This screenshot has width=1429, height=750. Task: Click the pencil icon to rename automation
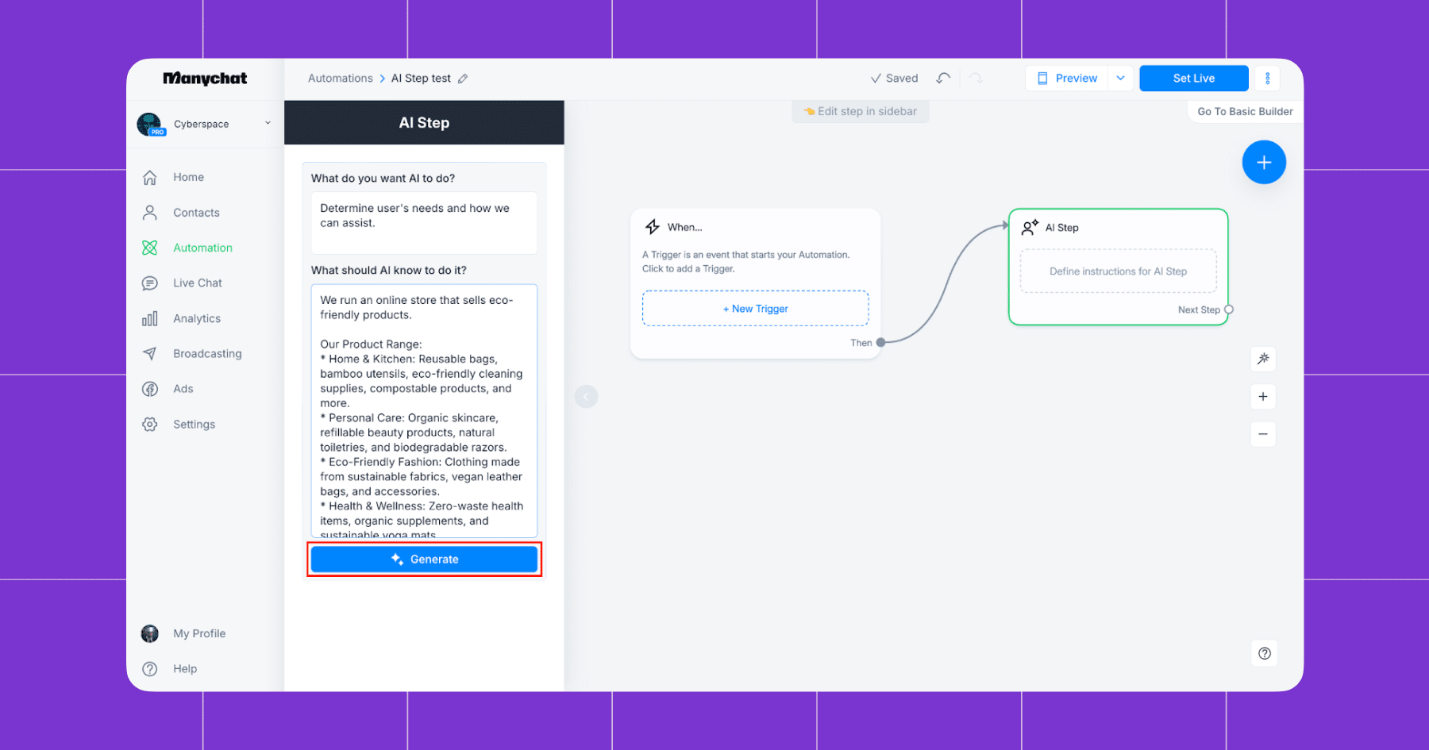point(463,79)
